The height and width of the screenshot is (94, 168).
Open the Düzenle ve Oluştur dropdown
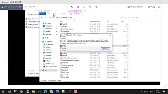point(136,7)
